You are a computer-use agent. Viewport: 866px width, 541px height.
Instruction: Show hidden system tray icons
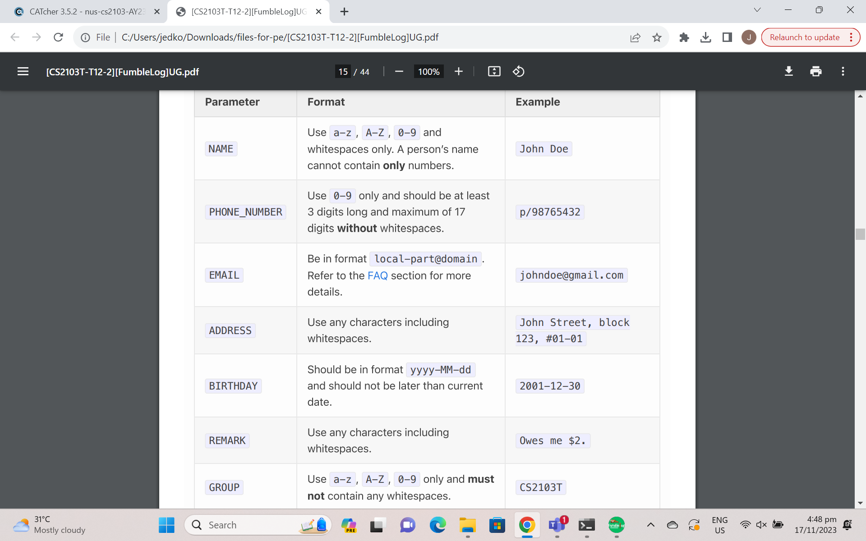point(650,525)
